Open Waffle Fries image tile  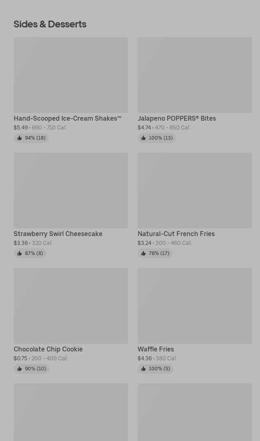click(195, 306)
